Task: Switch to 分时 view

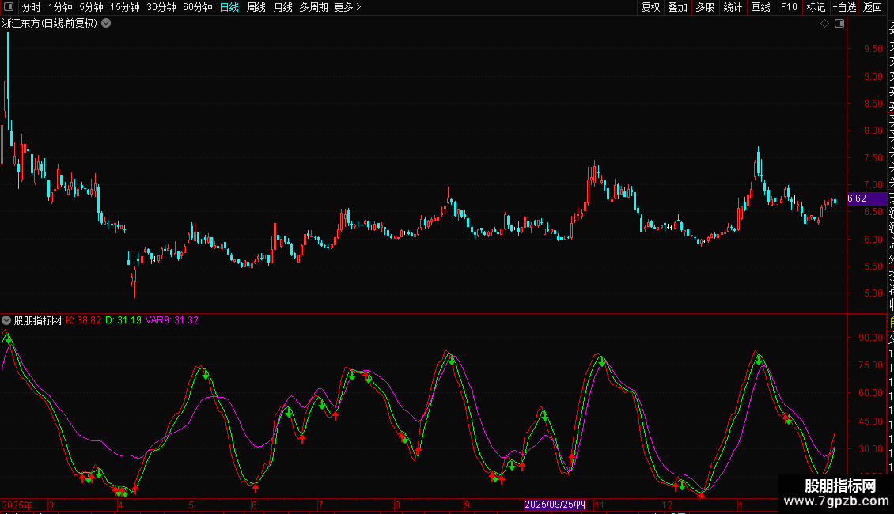Action: coord(32,7)
